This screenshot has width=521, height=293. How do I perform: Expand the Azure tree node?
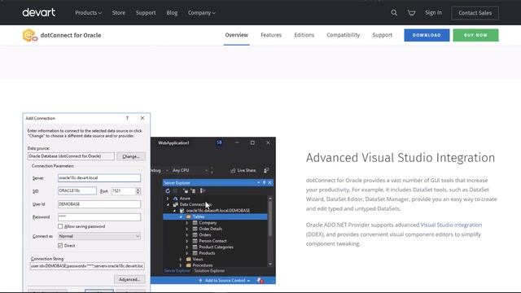(168, 199)
